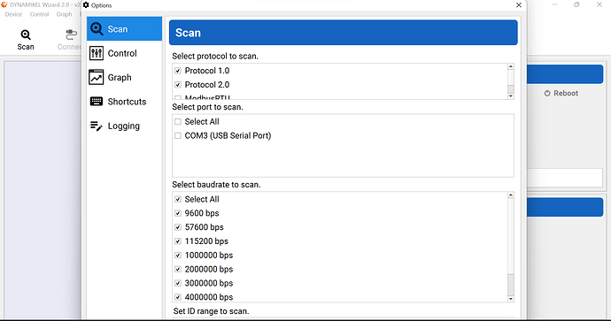Uncheck the 4000000 bps baudrate
This screenshot has width=611, height=321.
click(178, 297)
